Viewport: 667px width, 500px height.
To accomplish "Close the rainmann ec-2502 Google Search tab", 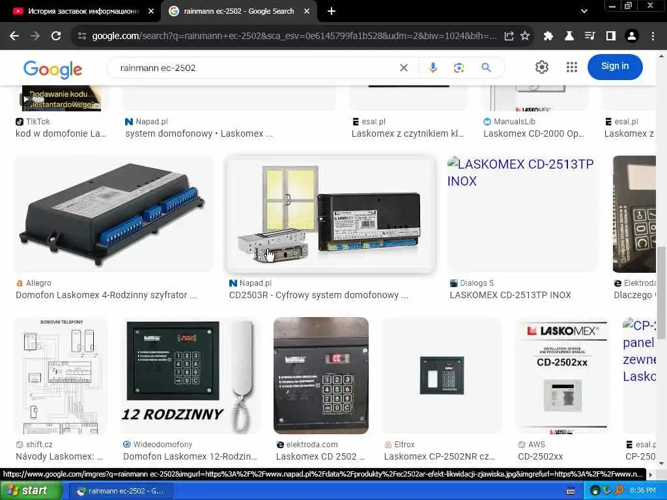I will point(307,12).
